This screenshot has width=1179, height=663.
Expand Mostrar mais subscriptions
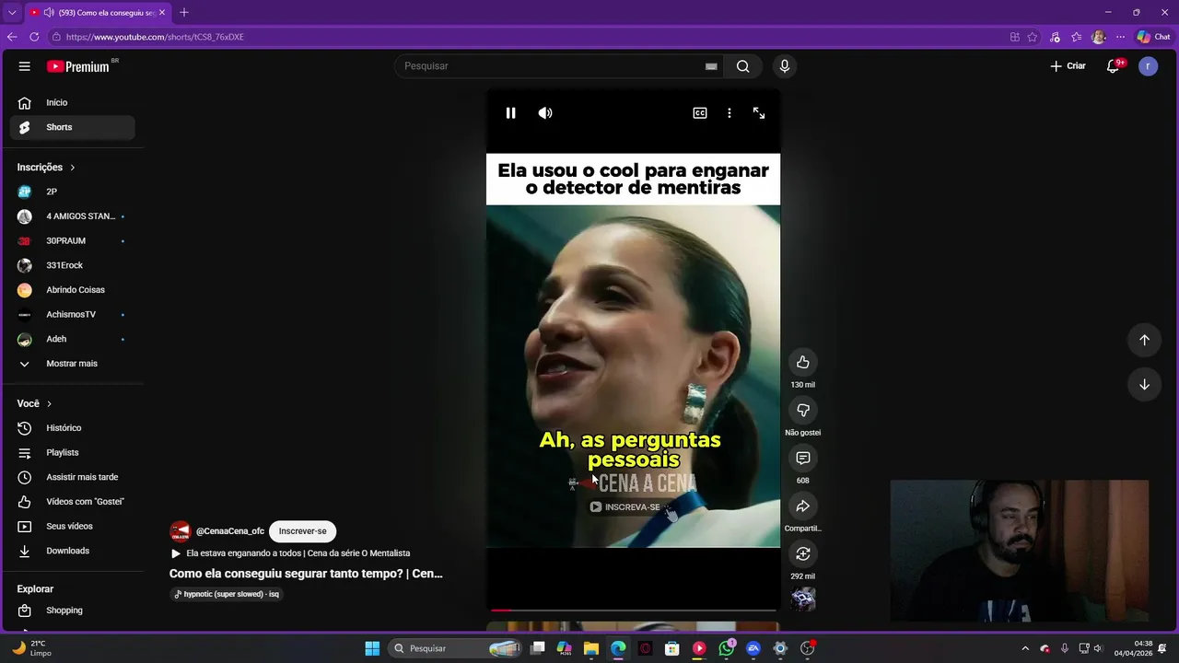coord(73,364)
